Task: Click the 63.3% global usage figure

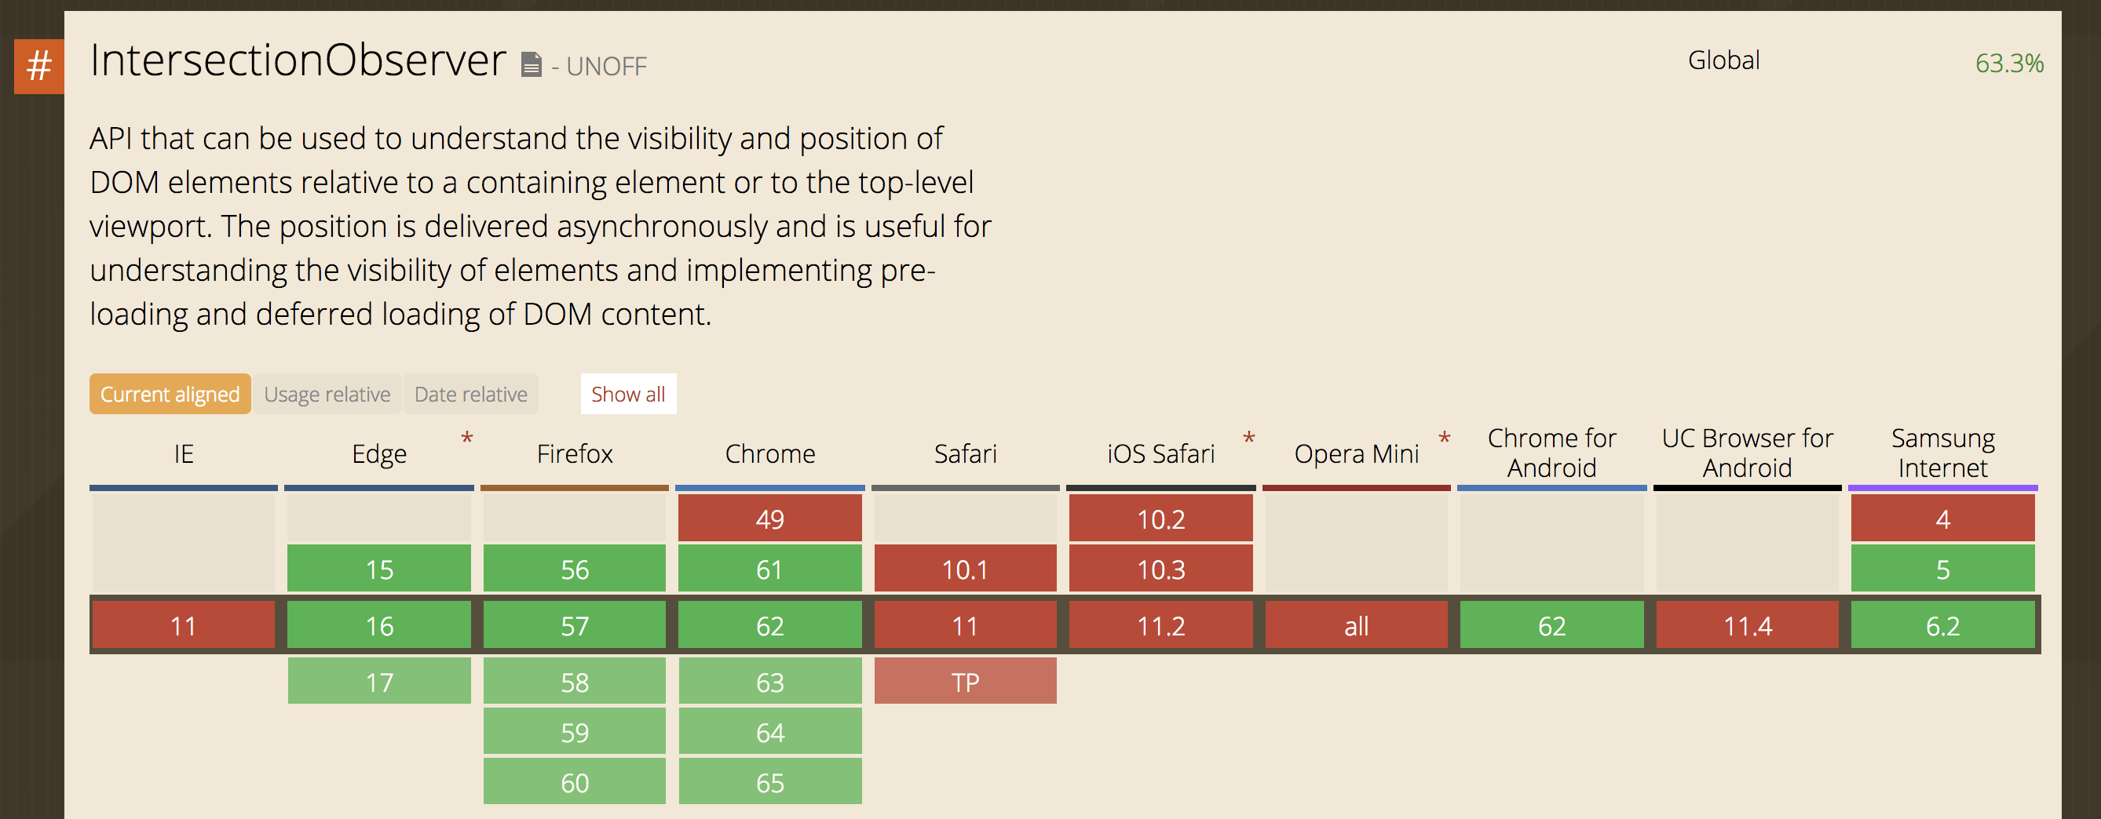Action: [2008, 63]
